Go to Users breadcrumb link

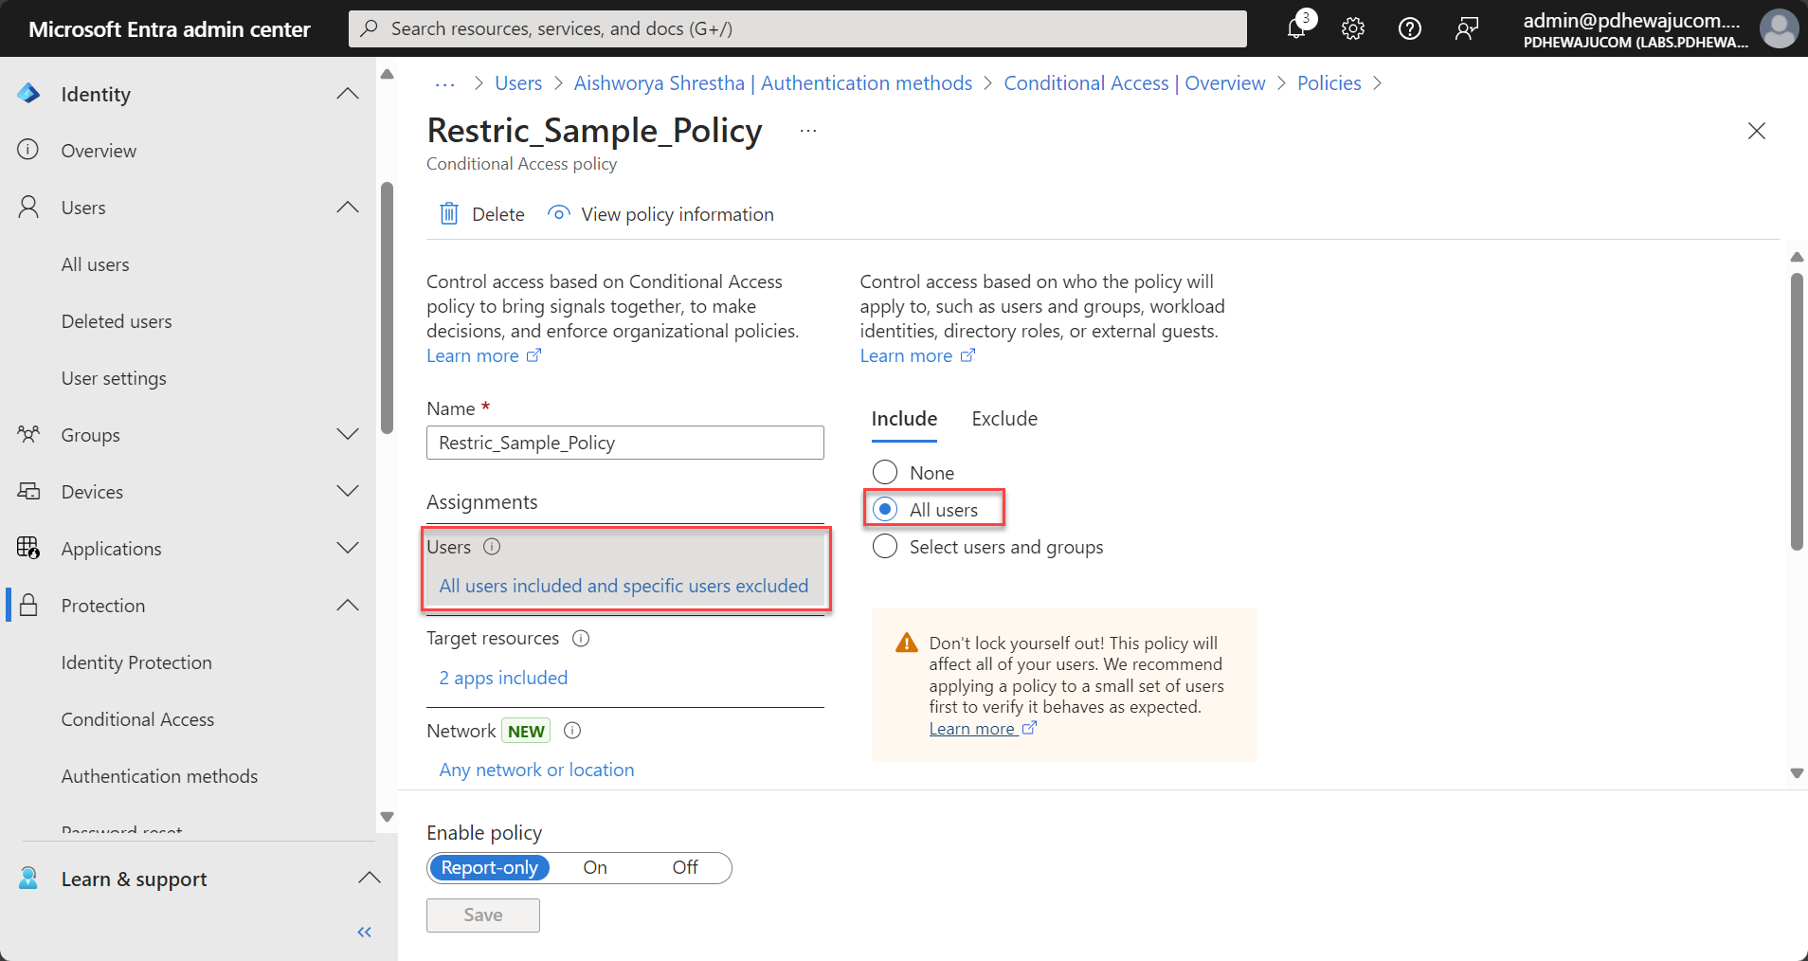click(518, 83)
